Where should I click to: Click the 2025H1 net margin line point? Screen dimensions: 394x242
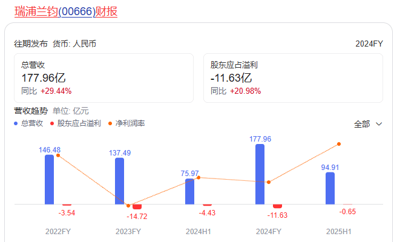pos(339,144)
